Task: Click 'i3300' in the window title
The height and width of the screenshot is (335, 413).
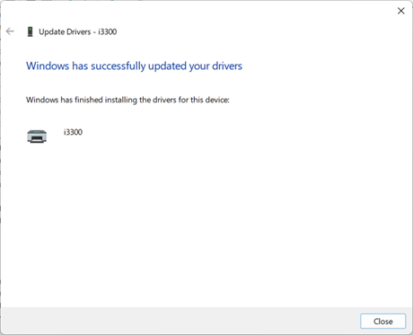Action: click(108, 31)
